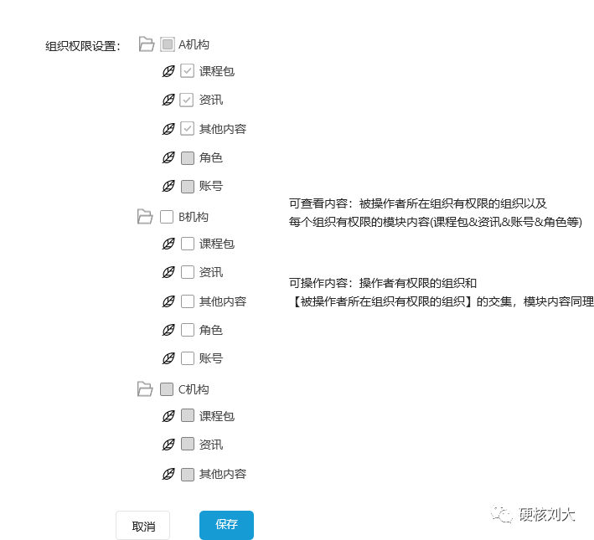The image size is (594, 540).
Task: Click the leaf icon beside A机构 角色
Action: click(x=168, y=157)
